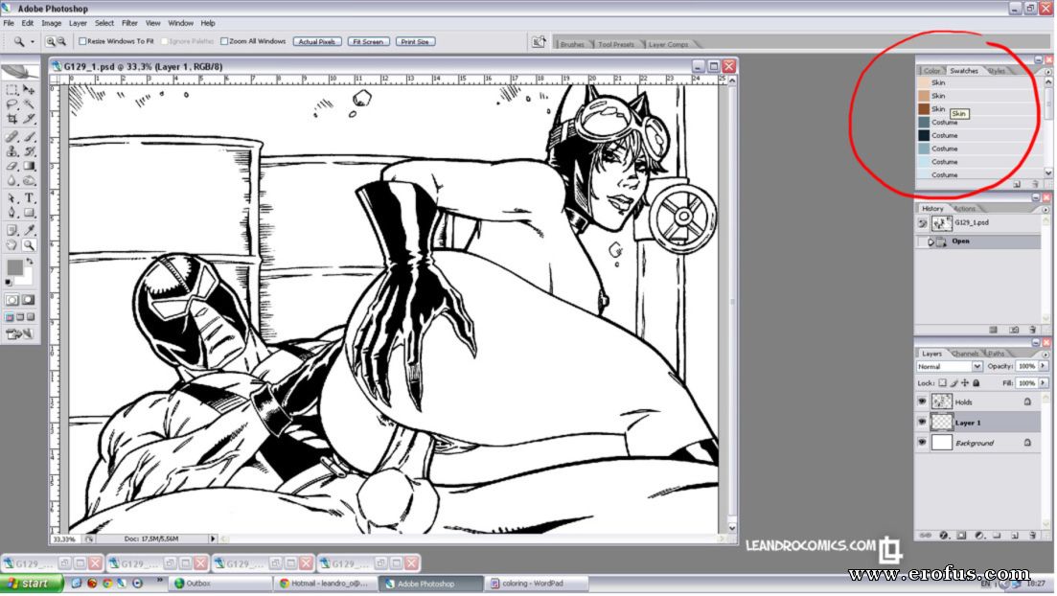
Task: Select the Healing Brush tool
Action: click(x=12, y=136)
